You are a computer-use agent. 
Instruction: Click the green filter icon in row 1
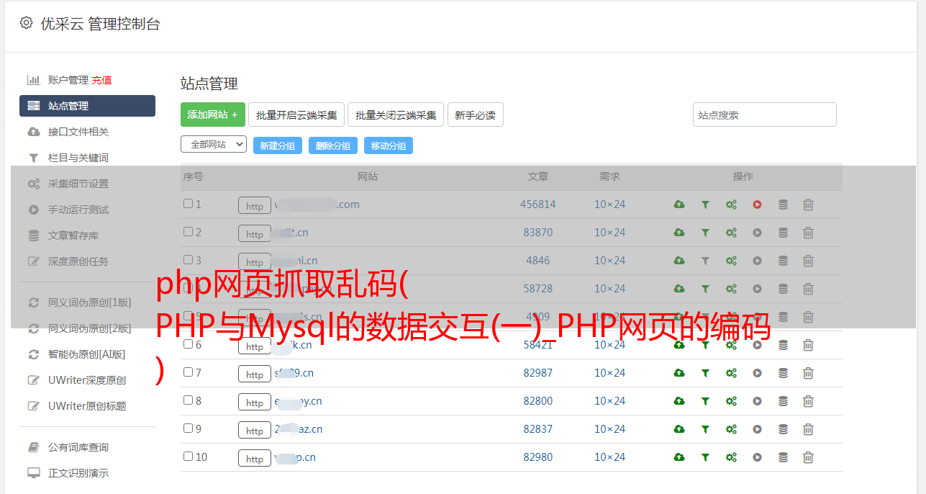click(x=705, y=205)
